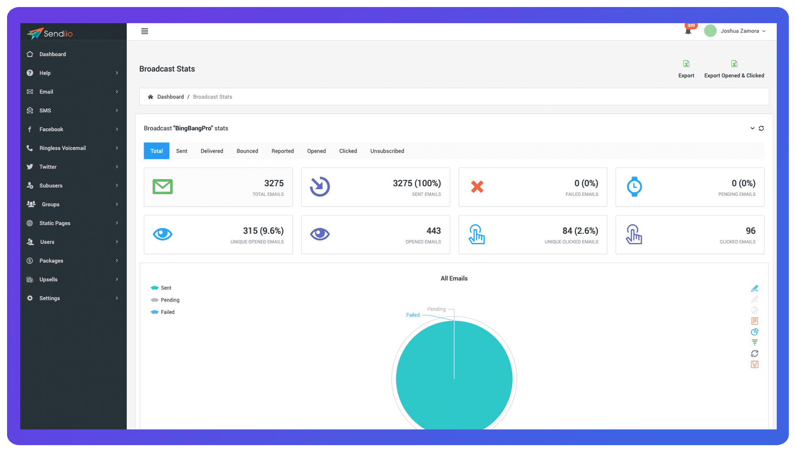
Task: Refresh the broadcast stats panel
Action: [761, 128]
